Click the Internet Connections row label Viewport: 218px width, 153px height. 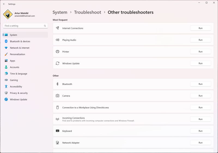pyautogui.click(x=73, y=28)
